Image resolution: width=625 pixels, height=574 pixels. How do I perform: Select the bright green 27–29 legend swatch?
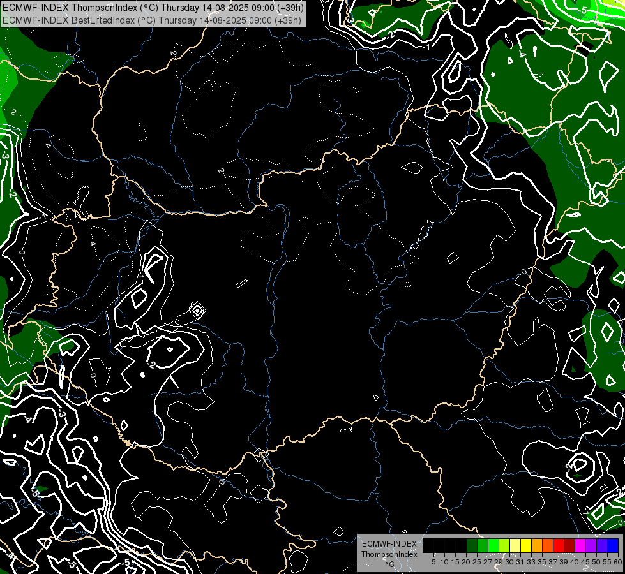pyautogui.click(x=493, y=545)
